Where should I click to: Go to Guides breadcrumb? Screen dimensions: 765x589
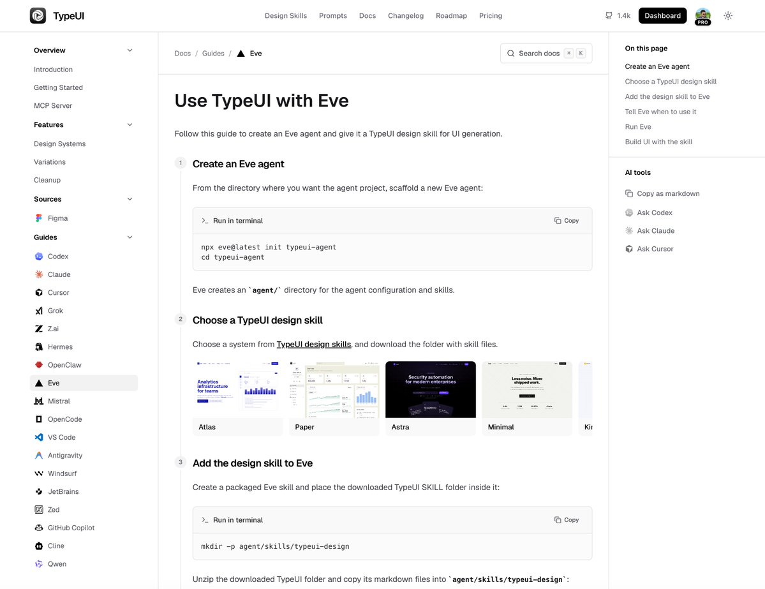(x=213, y=53)
